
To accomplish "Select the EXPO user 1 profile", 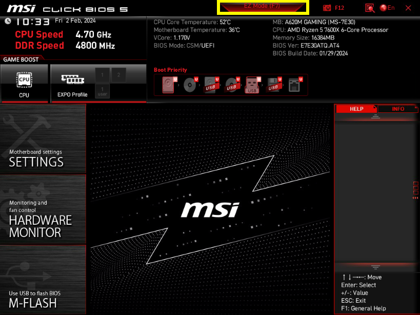I will pos(103,91).
